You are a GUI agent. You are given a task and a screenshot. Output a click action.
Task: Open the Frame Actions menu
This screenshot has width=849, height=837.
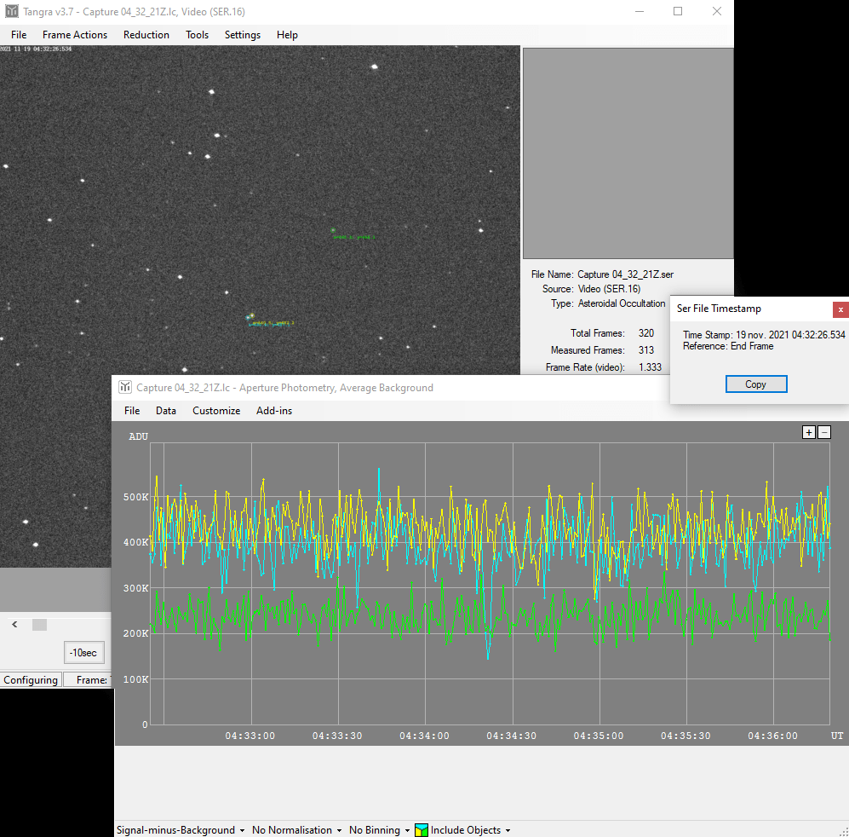[x=75, y=35]
